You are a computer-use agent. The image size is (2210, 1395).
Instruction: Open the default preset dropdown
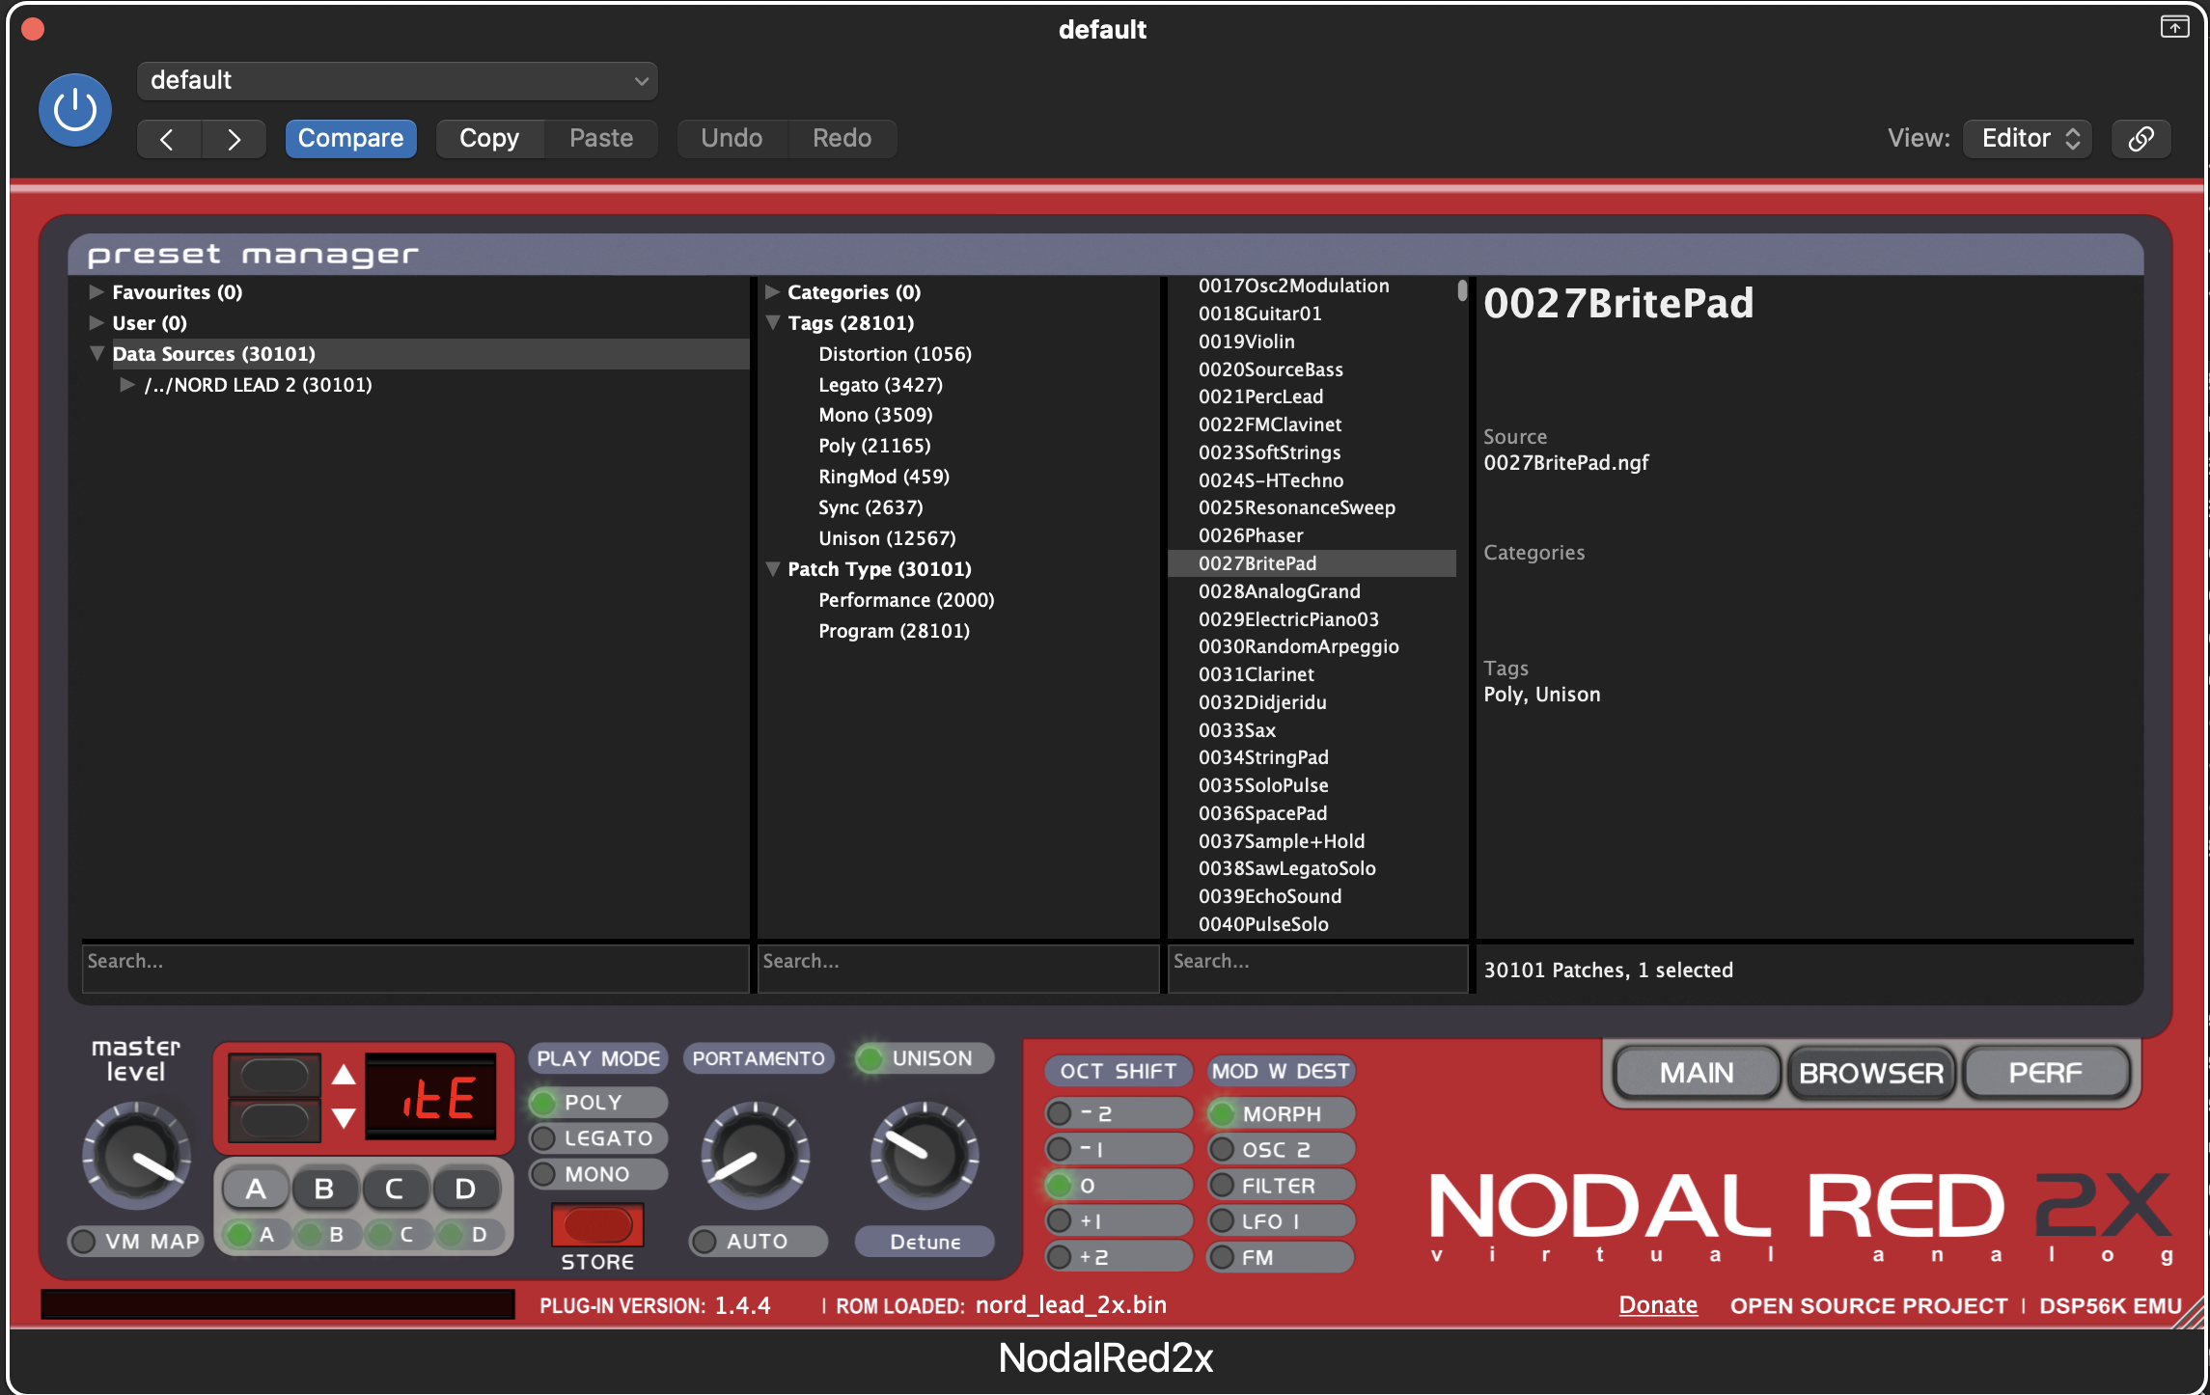click(x=397, y=81)
